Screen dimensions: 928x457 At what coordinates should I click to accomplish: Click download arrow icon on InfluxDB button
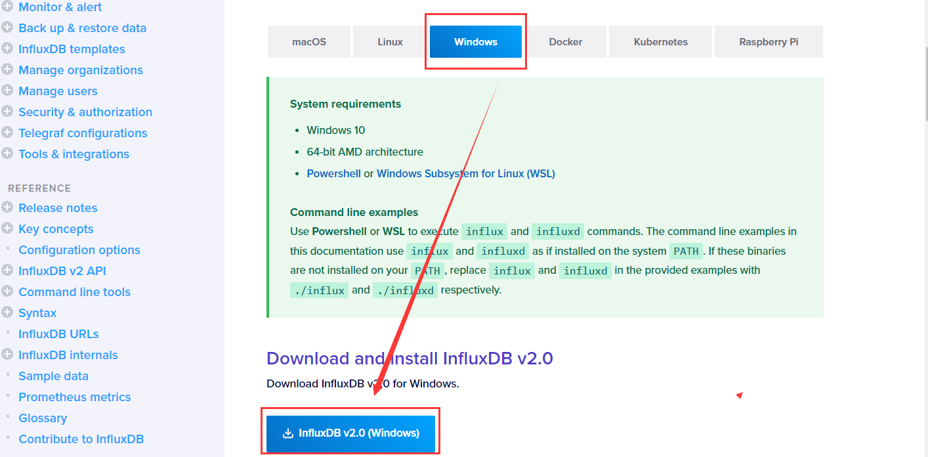[287, 433]
